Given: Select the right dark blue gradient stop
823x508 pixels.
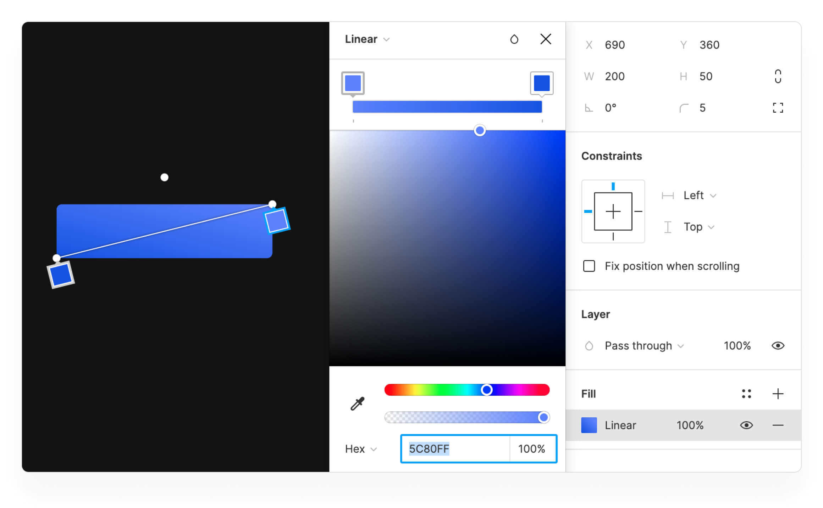Looking at the screenshot, I should tap(541, 83).
